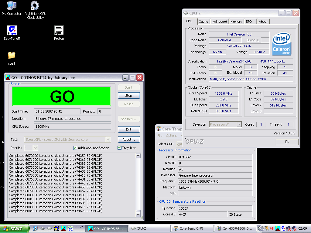Click the last disconnected network tray icon
The image size is (311, 233).
tap(294, 228)
